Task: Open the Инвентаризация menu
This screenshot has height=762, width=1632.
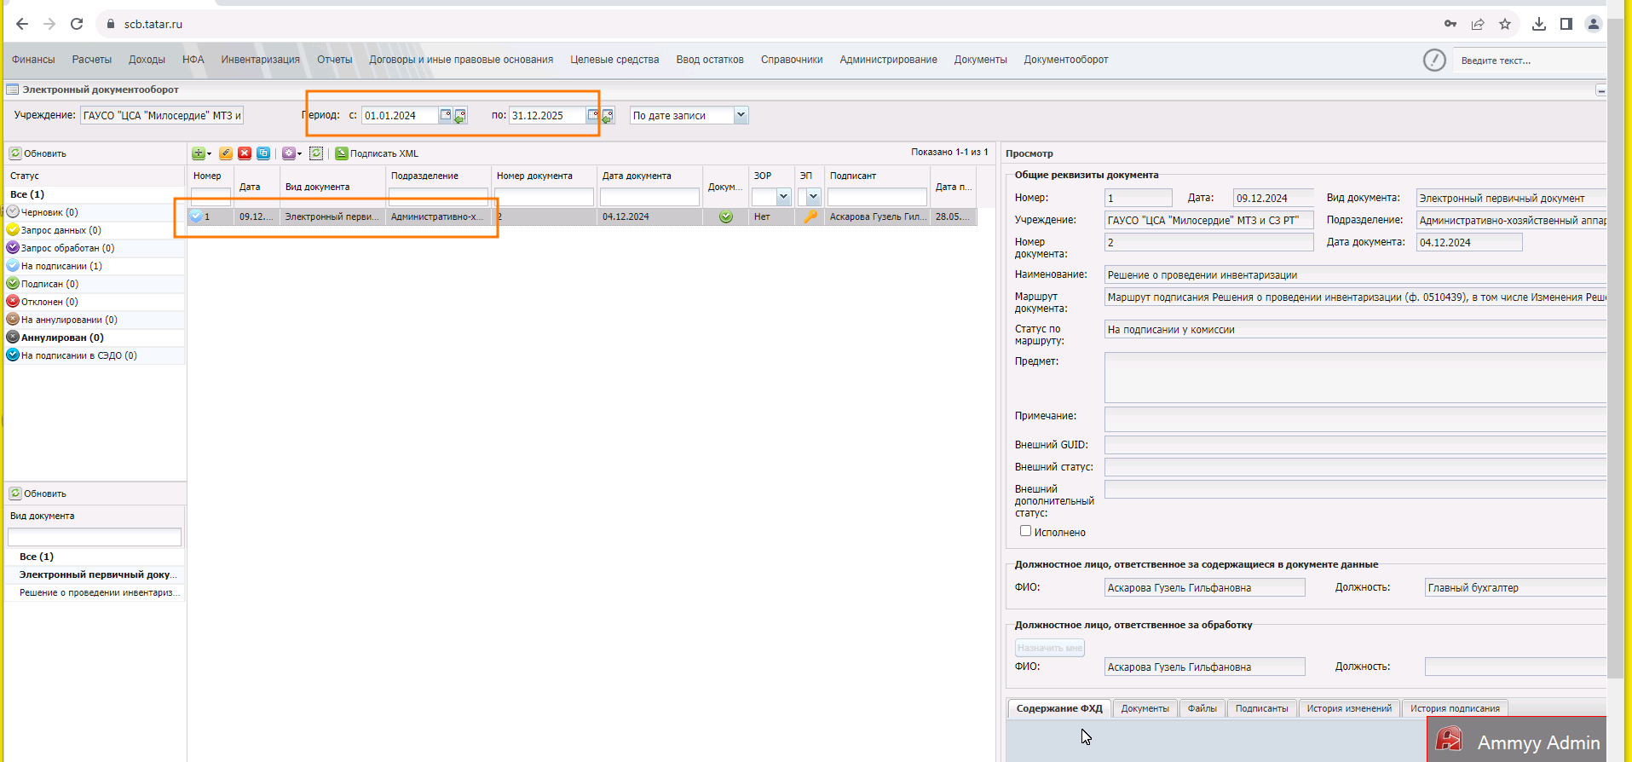Action: click(261, 60)
